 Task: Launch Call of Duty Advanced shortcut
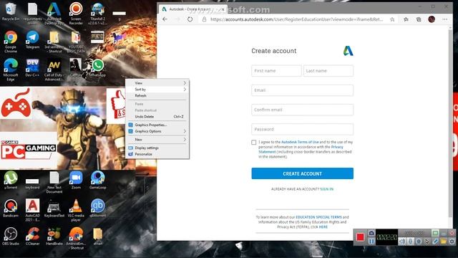pyautogui.click(x=54, y=70)
